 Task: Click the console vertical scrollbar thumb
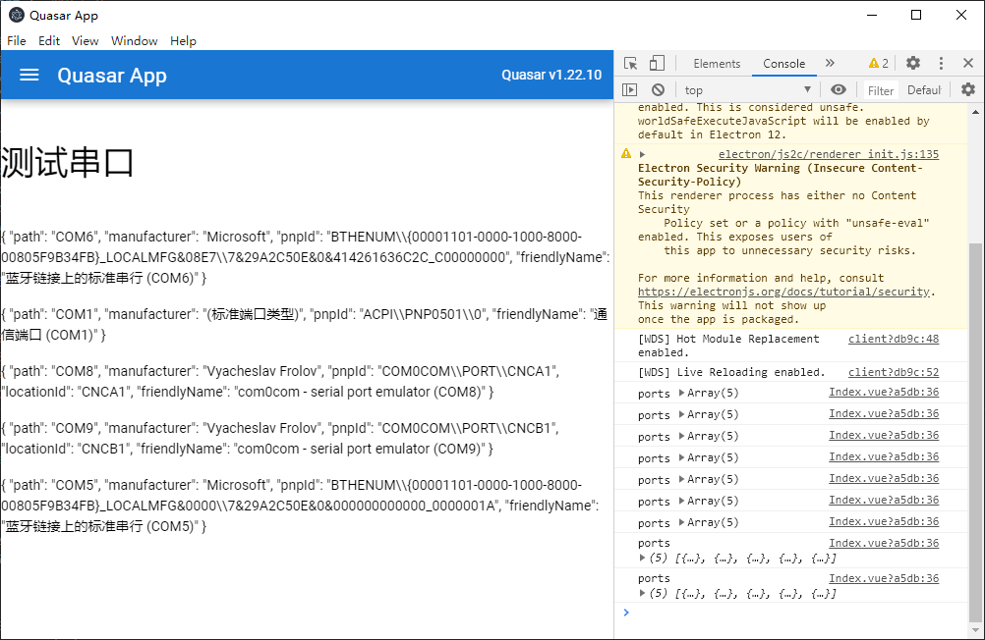point(975,431)
